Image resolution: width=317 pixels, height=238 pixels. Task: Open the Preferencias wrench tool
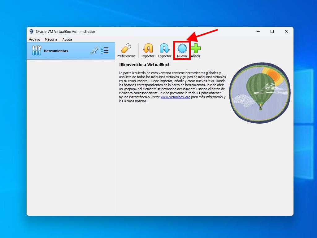[x=126, y=51]
